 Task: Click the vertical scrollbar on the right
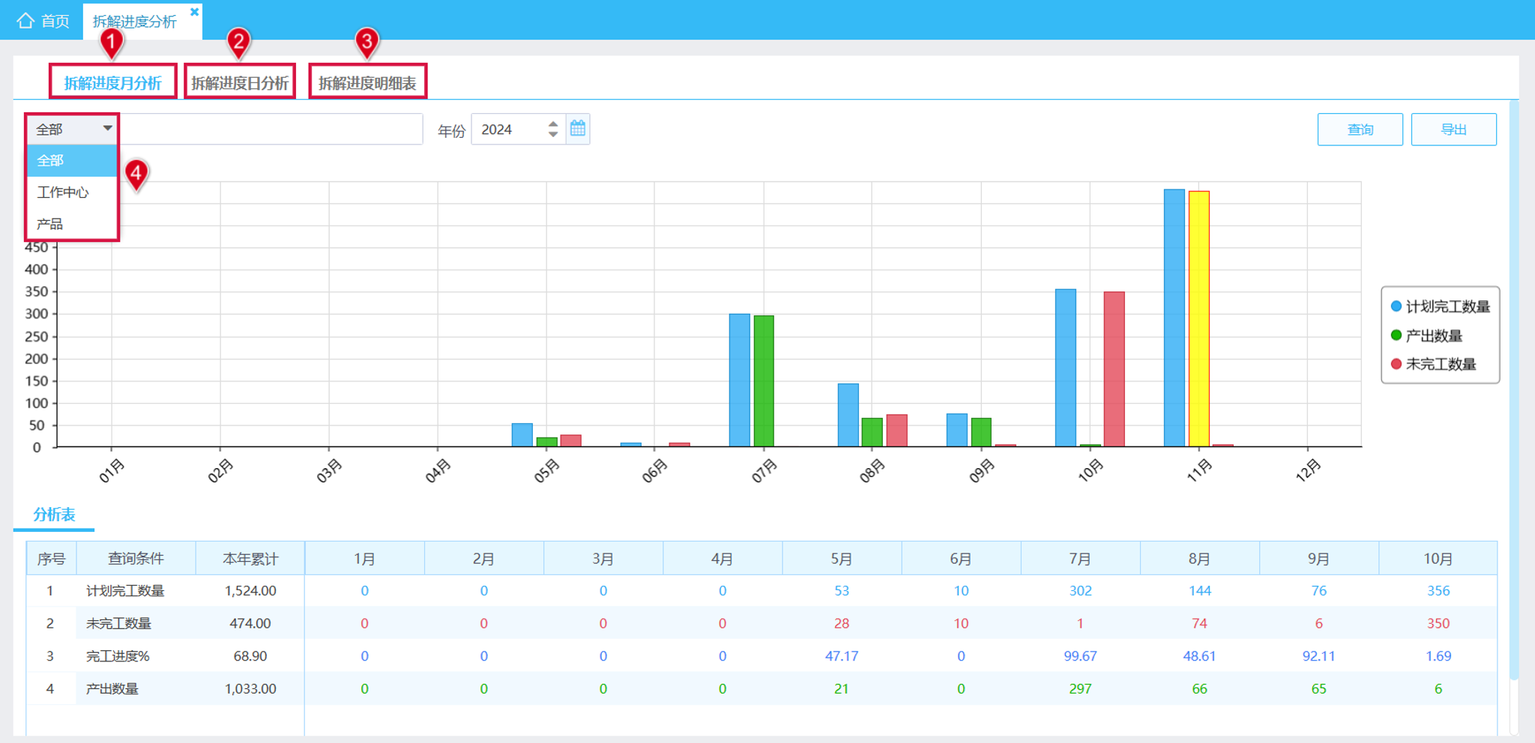(x=1513, y=389)
